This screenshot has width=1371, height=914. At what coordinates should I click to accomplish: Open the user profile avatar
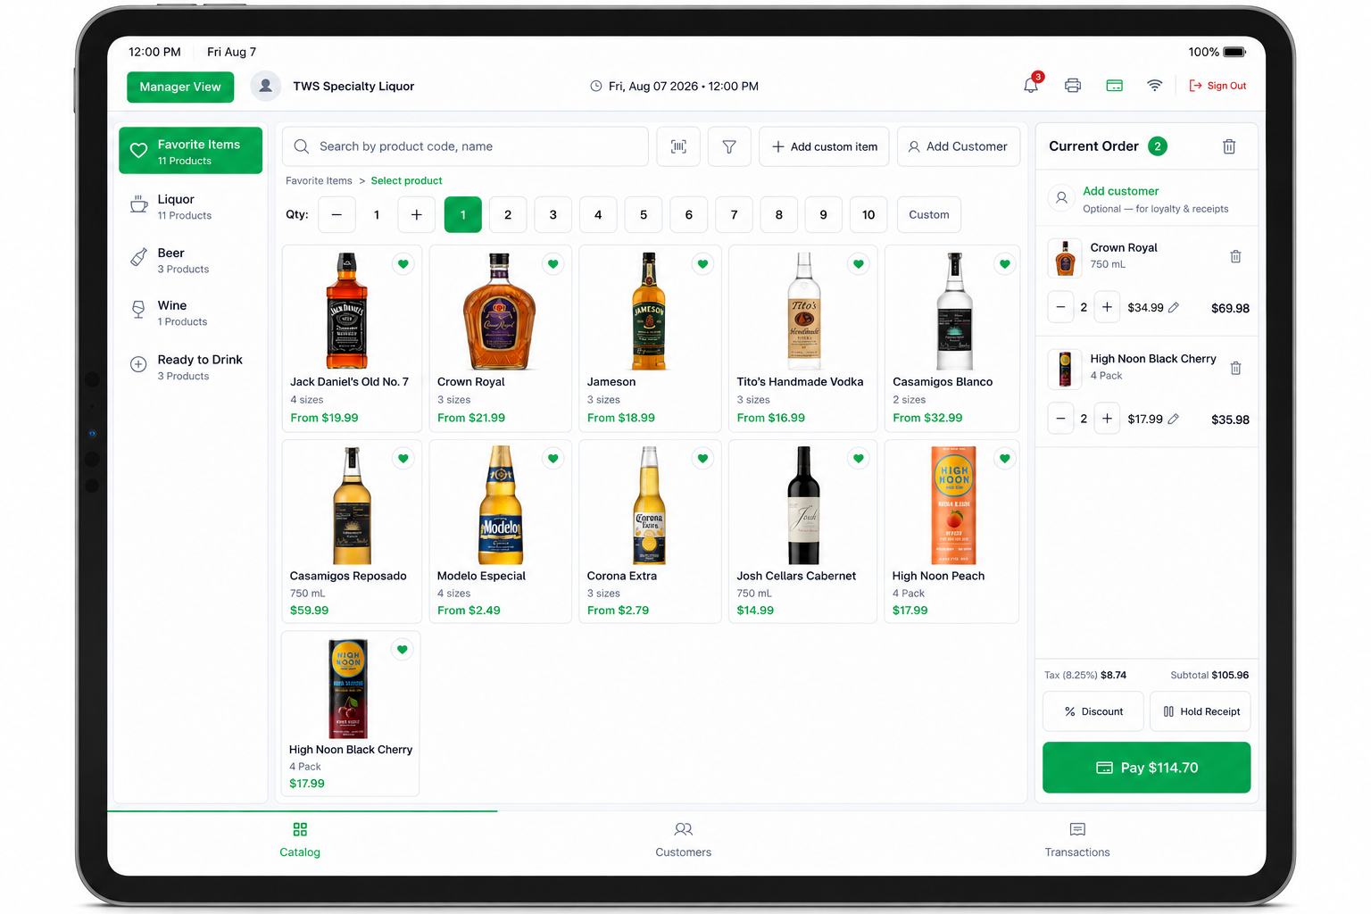click(265, 86)
